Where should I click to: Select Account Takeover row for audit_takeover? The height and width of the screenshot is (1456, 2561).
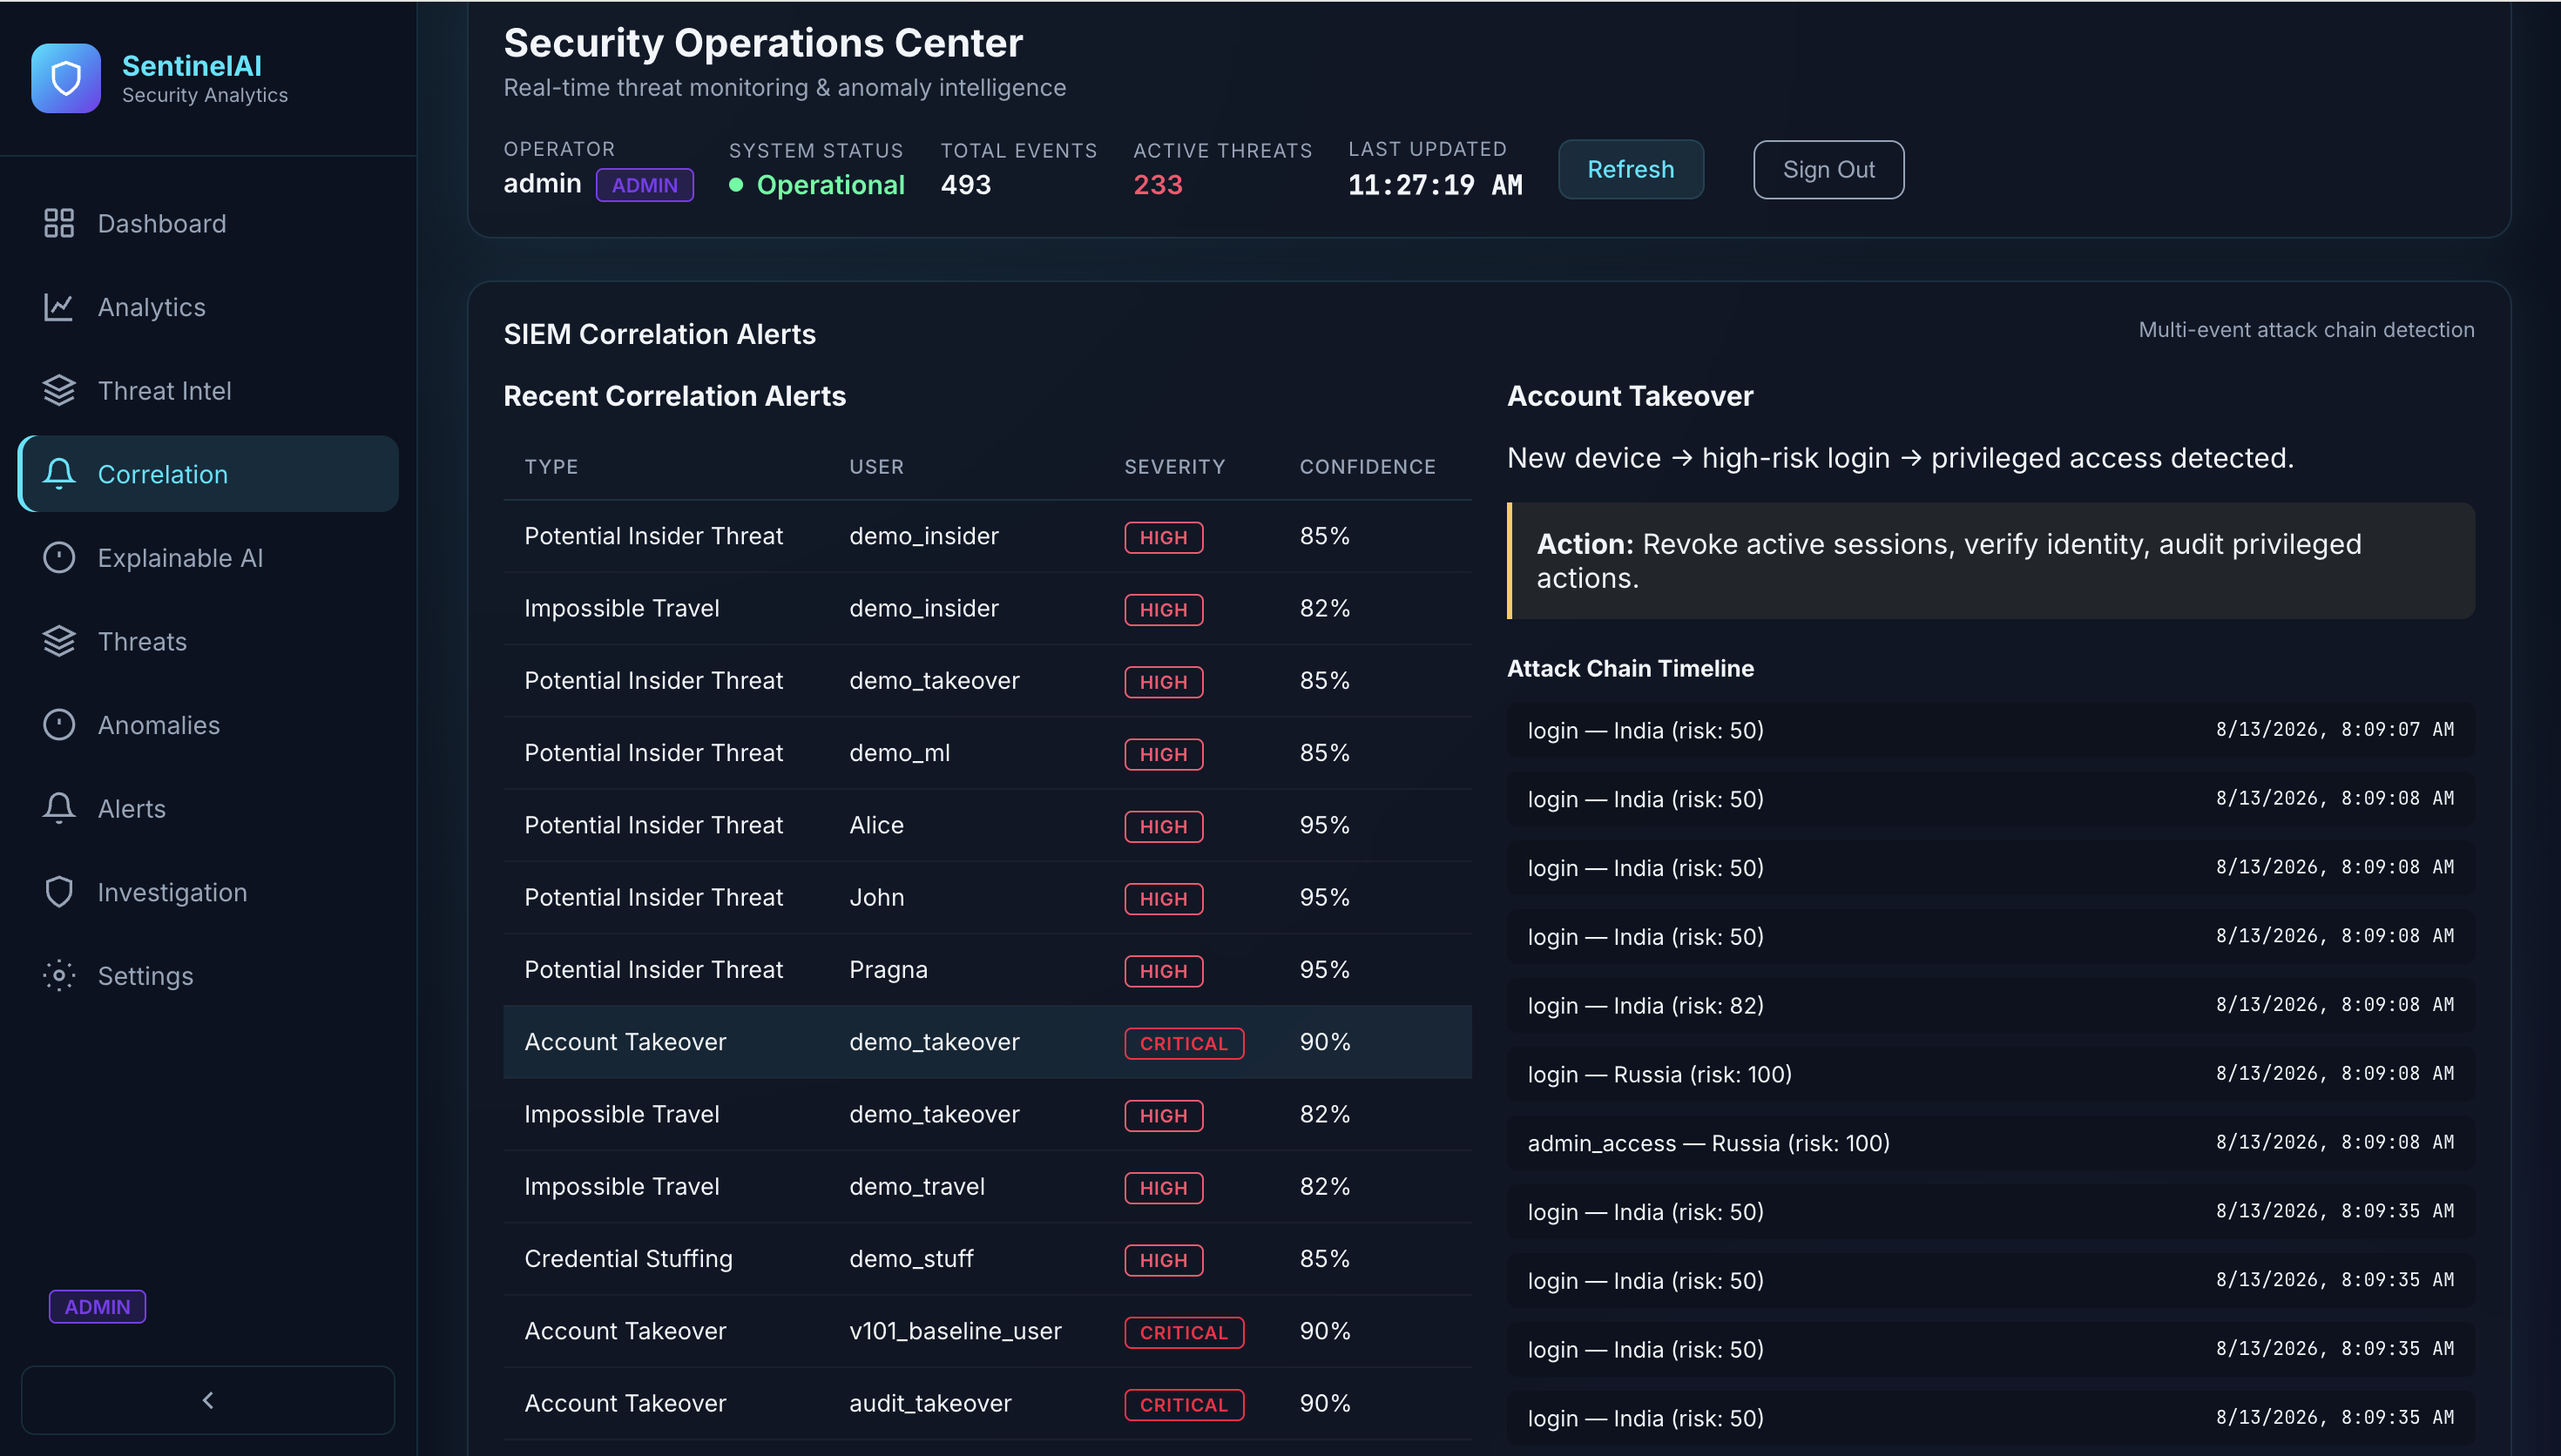(x=987, y=1404)
